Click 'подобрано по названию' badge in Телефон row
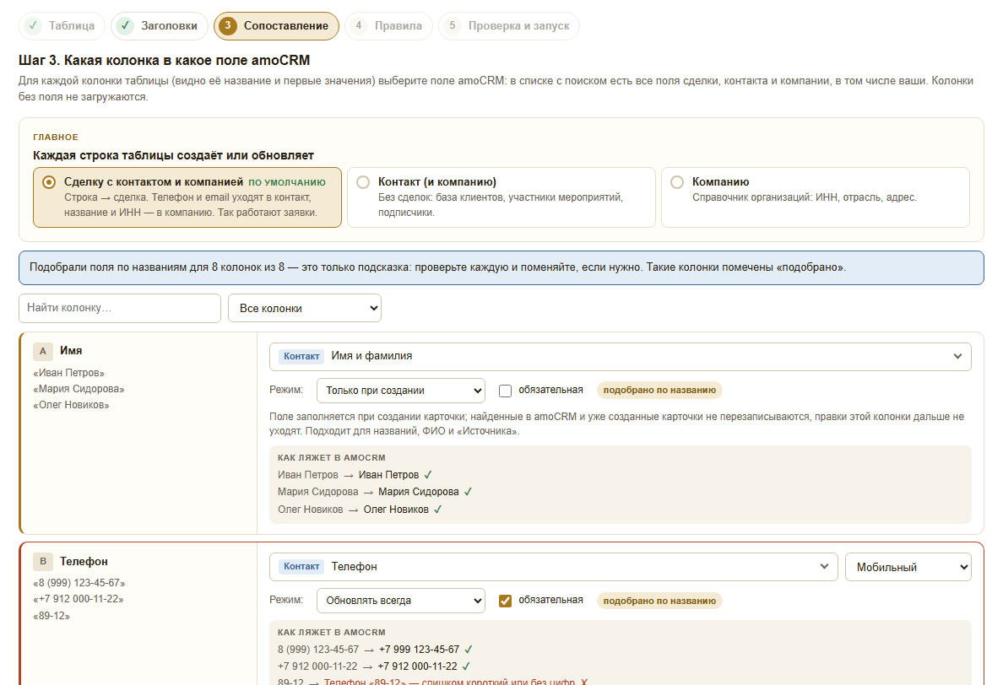Screen dimensions: 1003x685 point(659,601)
